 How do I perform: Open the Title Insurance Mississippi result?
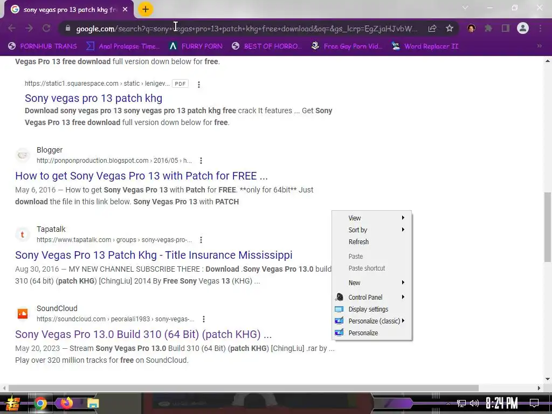tap(154, 255)
